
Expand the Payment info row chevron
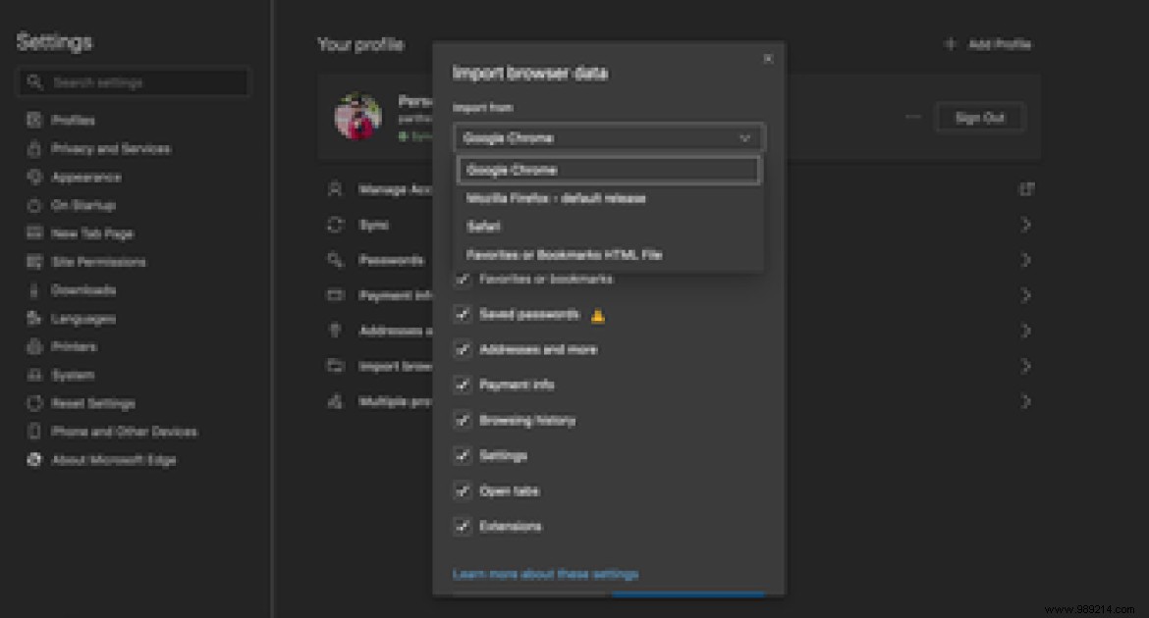coord(1026,295)
